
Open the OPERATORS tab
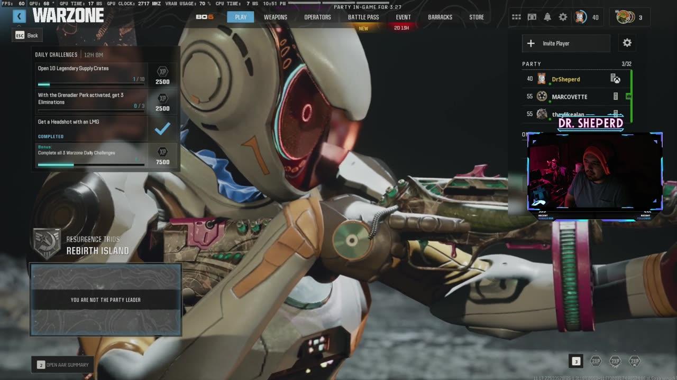(317, 17)
